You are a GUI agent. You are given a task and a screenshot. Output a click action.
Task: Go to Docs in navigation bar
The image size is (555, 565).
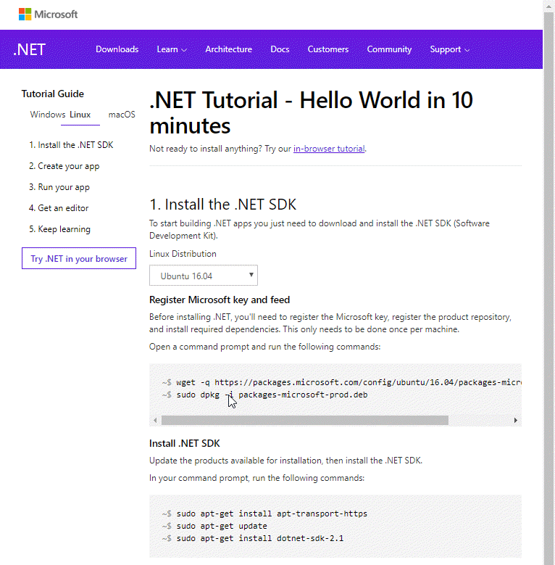[280, 49]
